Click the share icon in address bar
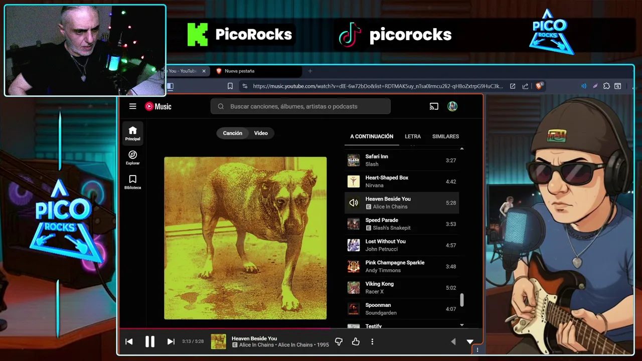Viewport: 642px width, 361px height. pyautogui.click(x=525, y=86)
